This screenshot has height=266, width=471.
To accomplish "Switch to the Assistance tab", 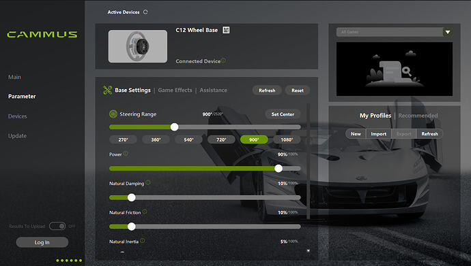I will coord(214,90).
